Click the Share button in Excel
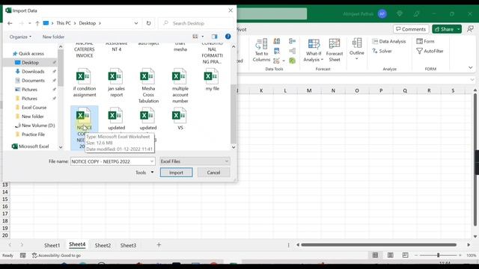Image resolution: width=479 pixels, height=269 pixels. [x=447, y=29]
